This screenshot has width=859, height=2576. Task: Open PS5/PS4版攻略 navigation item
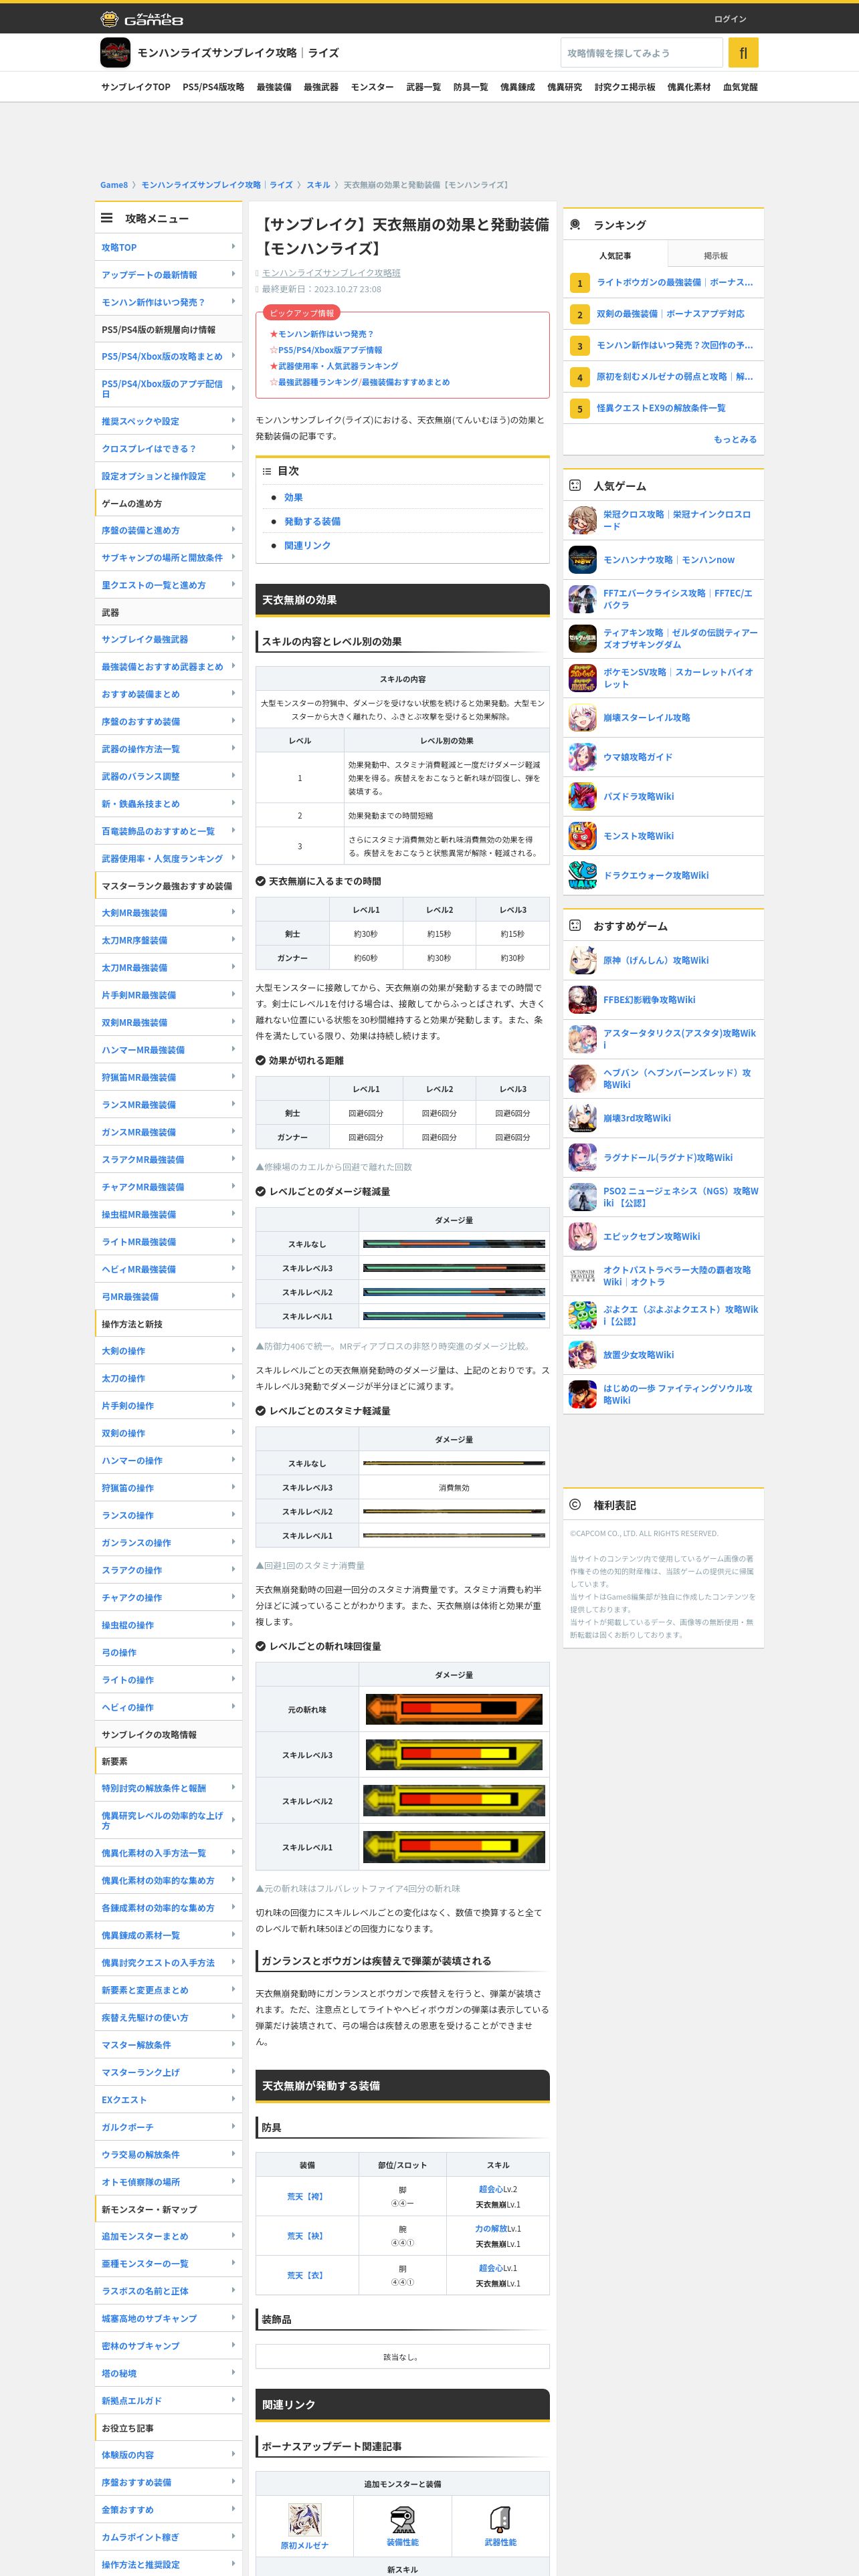coord(213,87)
